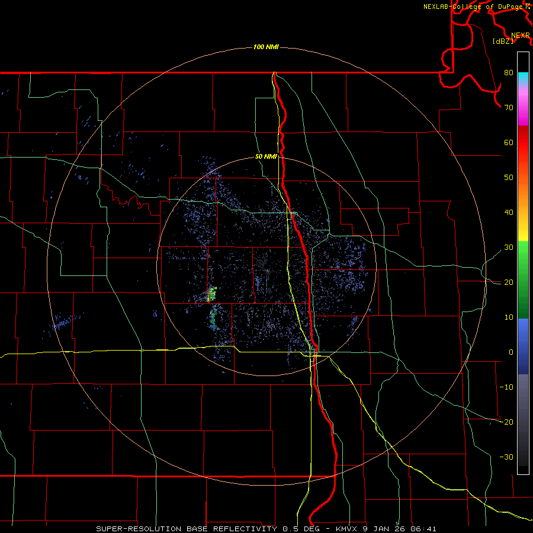The width and height of the screenshot is (533, 533).
Task: Click the 0 dBZ scale value
Action: pos(511,352)
